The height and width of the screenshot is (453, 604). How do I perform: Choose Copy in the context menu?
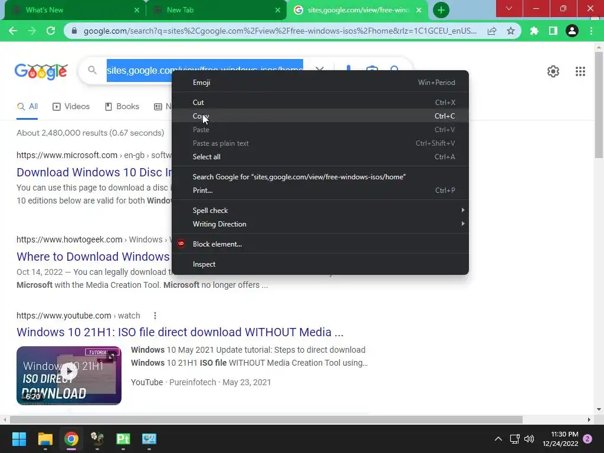[x=320, y=116]
